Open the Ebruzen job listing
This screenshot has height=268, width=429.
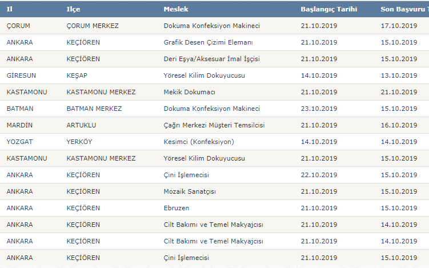point(177,208)
